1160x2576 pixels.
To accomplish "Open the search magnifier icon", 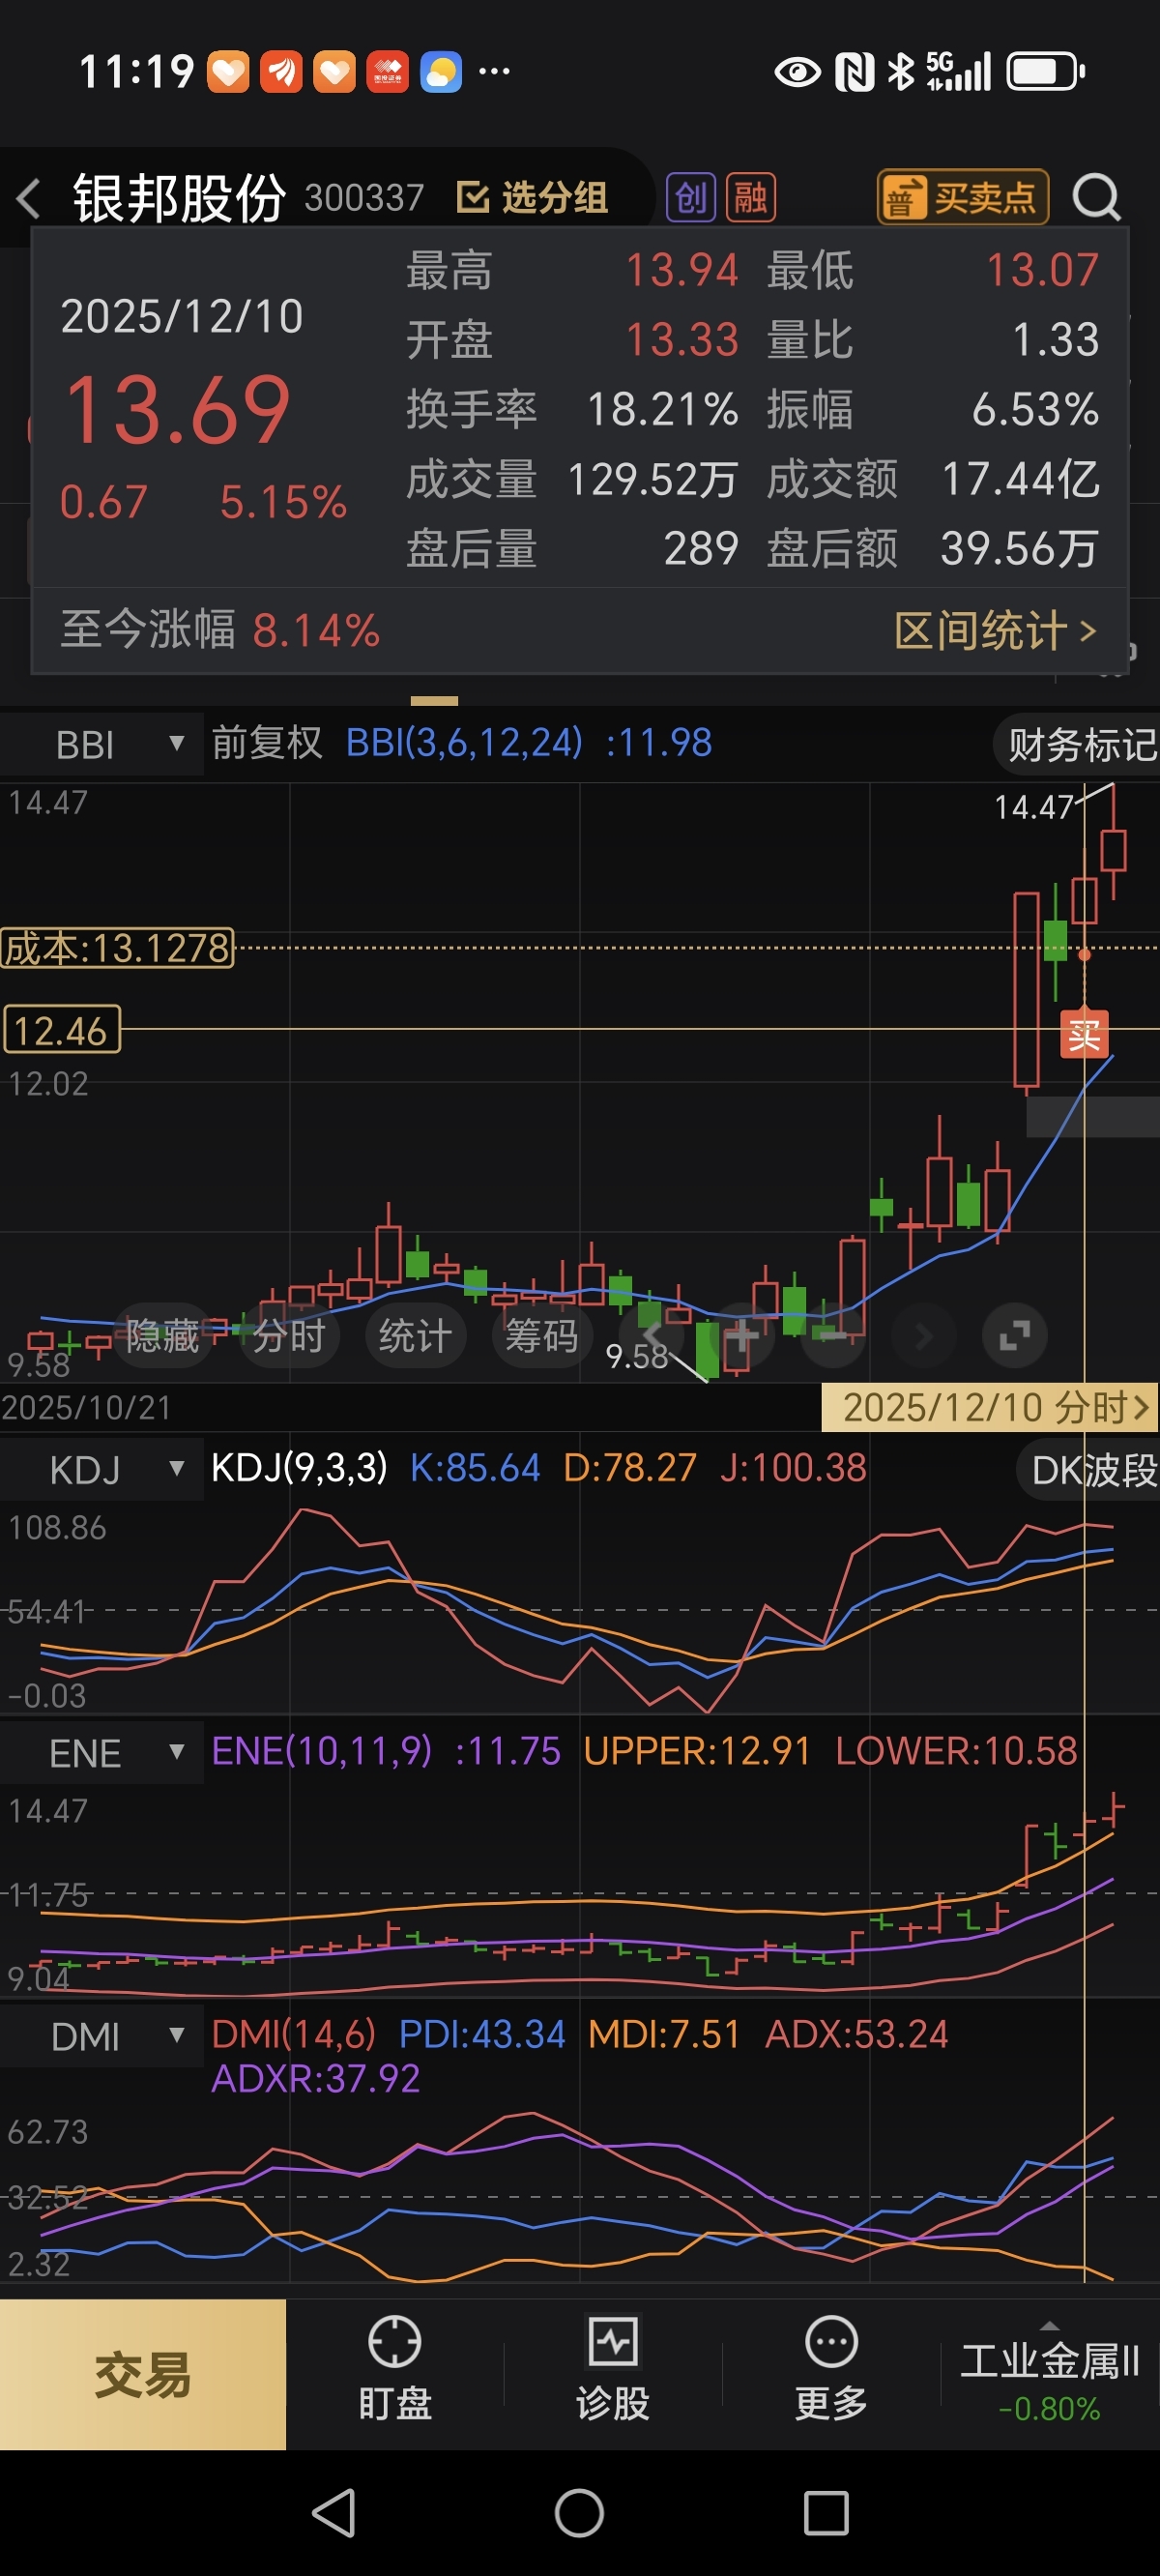I will click(x=1097, y=197).
